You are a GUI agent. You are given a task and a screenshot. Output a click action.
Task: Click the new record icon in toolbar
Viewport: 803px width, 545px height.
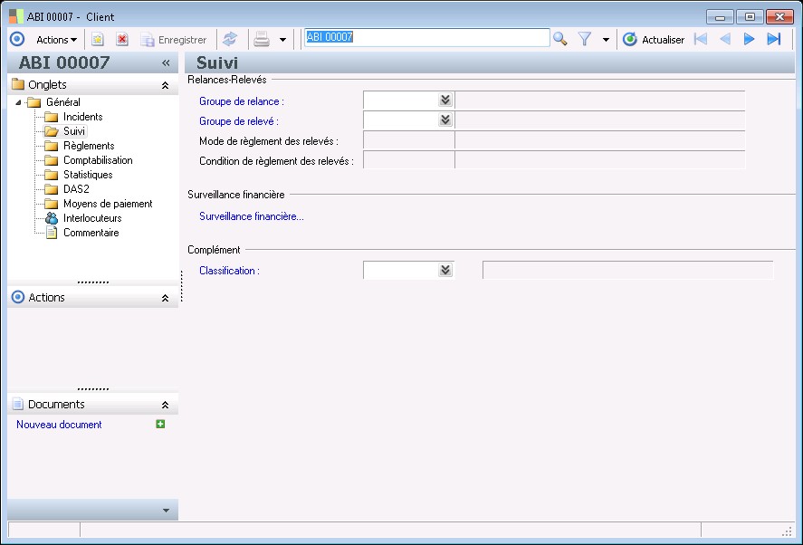(98, 39)
